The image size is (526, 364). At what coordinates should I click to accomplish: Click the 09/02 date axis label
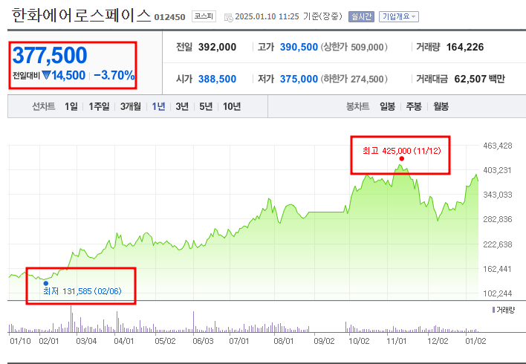coord(324,341)
